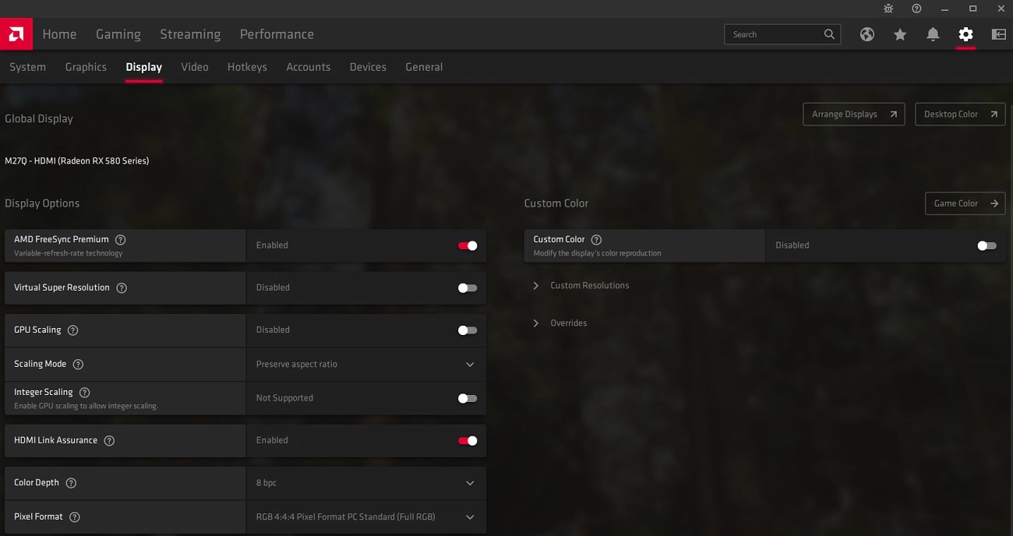Close the Radeon Software window

click(1001, 9)
